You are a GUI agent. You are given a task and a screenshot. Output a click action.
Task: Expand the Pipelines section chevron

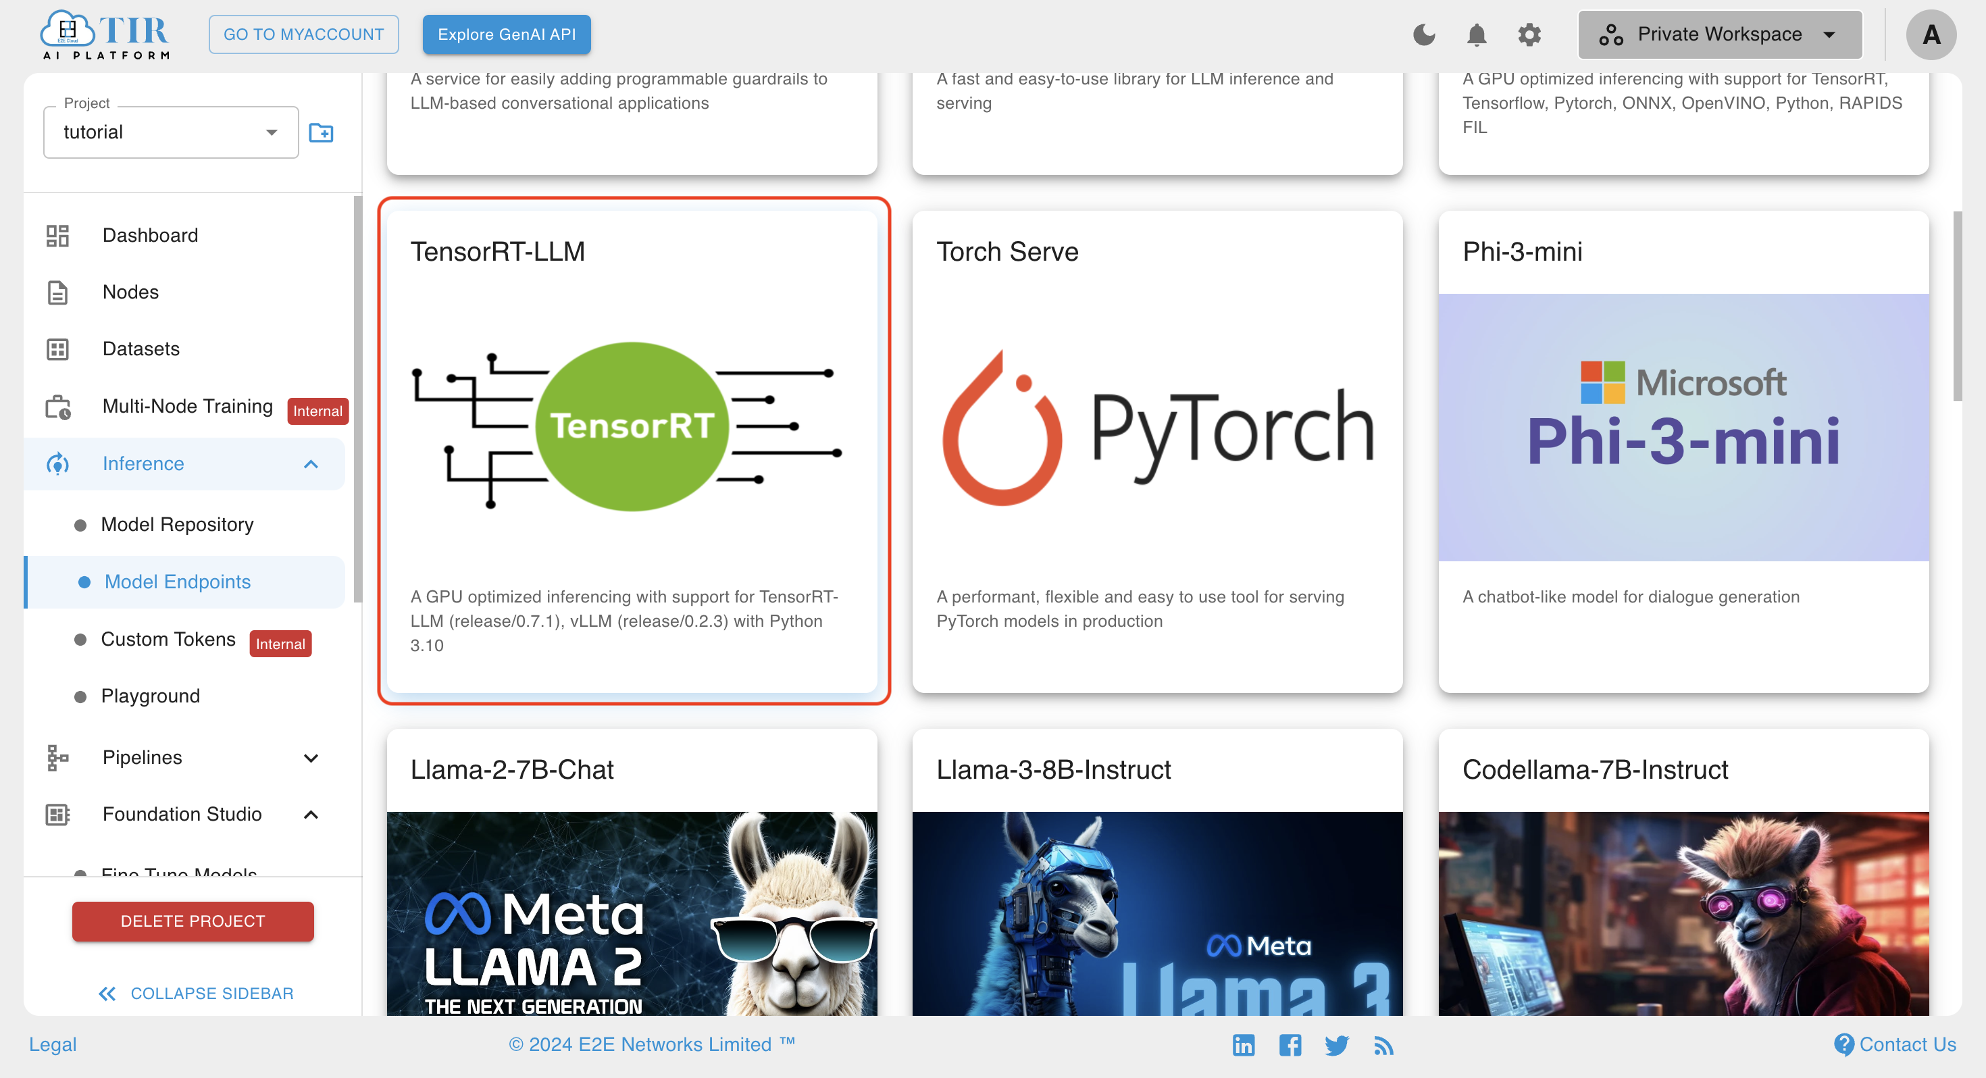click(x=311, y=758)
